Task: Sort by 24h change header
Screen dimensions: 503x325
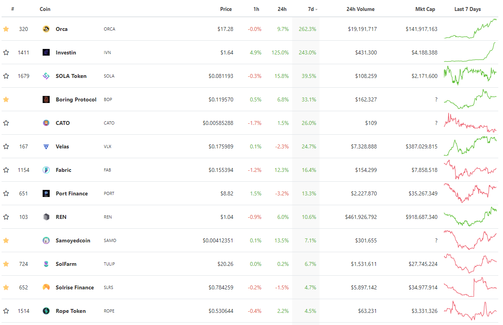Action: click(x=282, y=9)
